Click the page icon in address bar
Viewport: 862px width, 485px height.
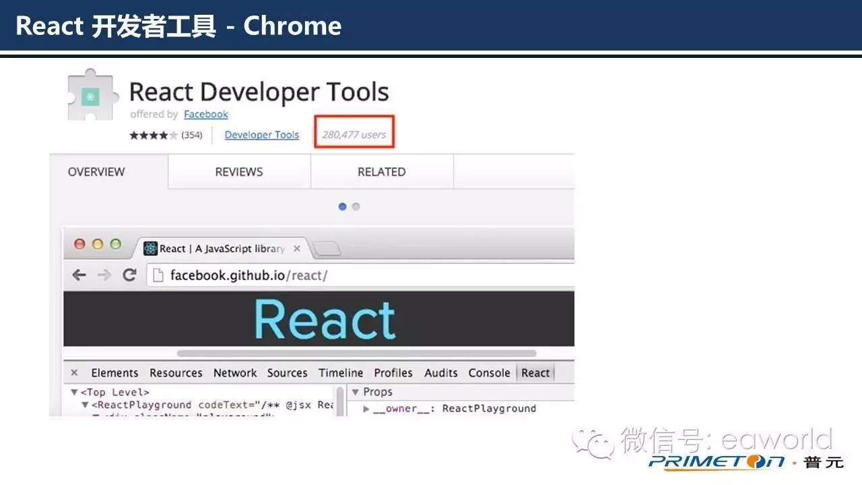[158, 275]
